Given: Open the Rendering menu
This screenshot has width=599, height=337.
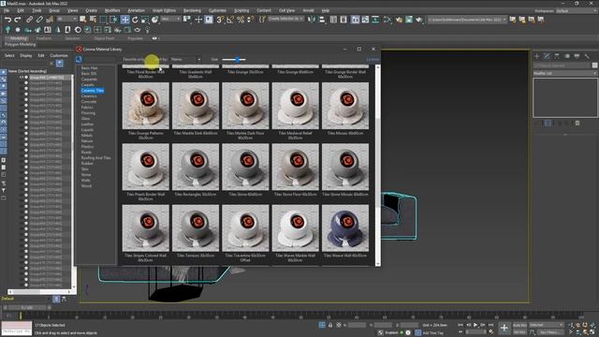Looking at the screenshot, I should (x=192, y=10).
